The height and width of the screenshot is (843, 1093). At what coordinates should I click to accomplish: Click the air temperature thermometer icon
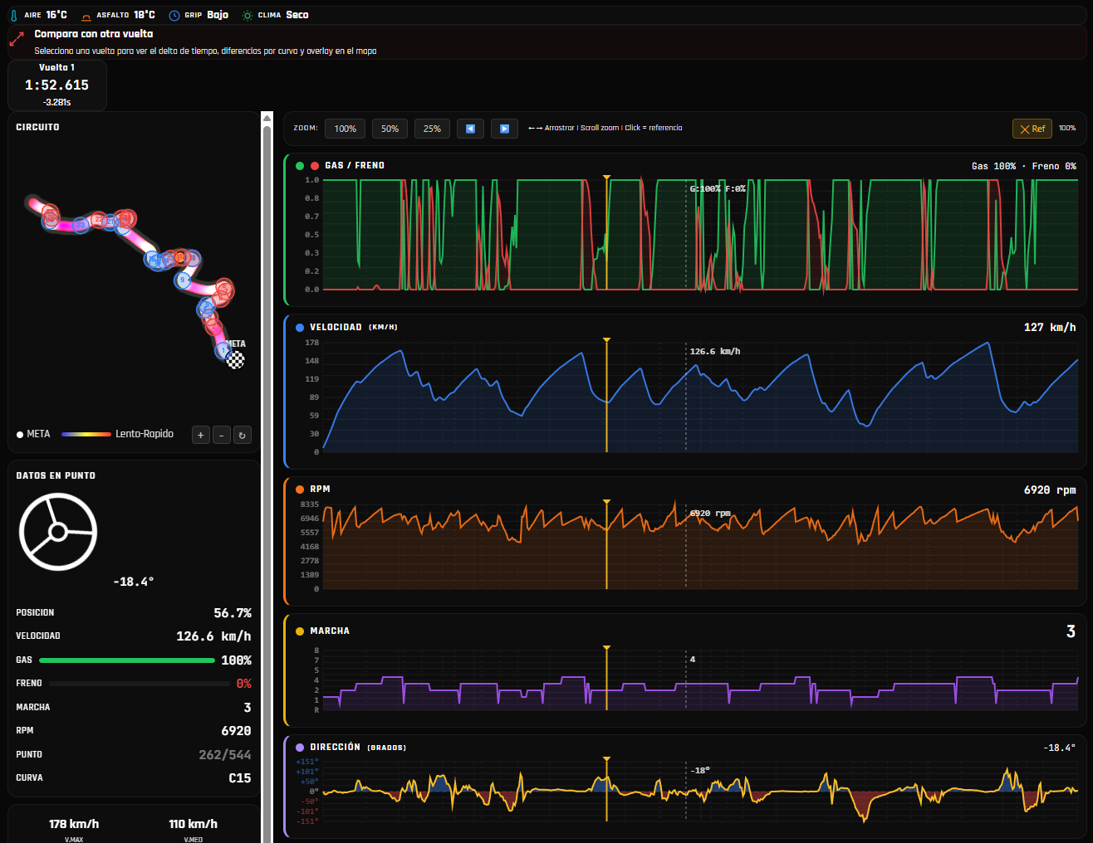(x=14, y=15)
